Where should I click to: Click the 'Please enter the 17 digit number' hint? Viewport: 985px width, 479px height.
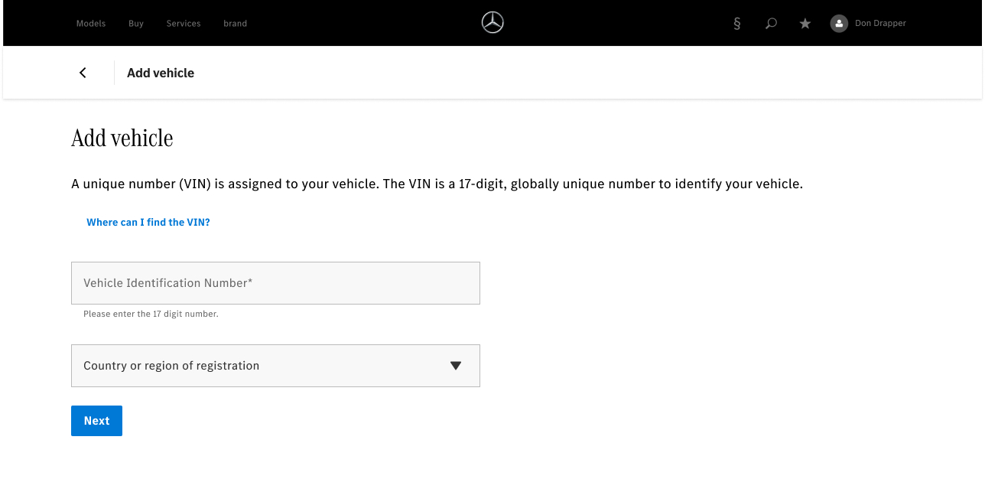point(151,314)
